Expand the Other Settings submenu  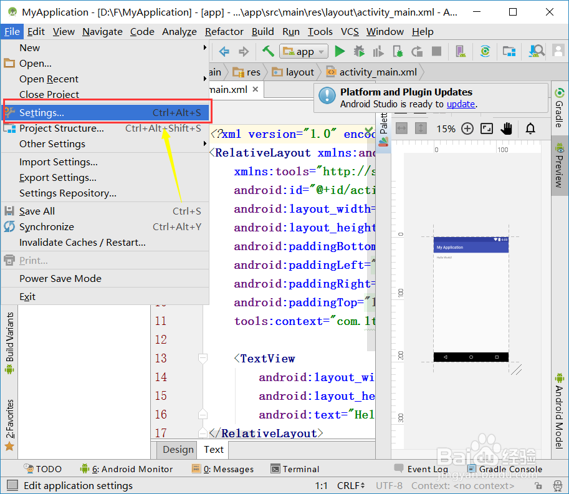click(105, 144)
